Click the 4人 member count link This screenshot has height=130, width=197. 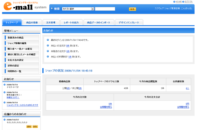187,88
